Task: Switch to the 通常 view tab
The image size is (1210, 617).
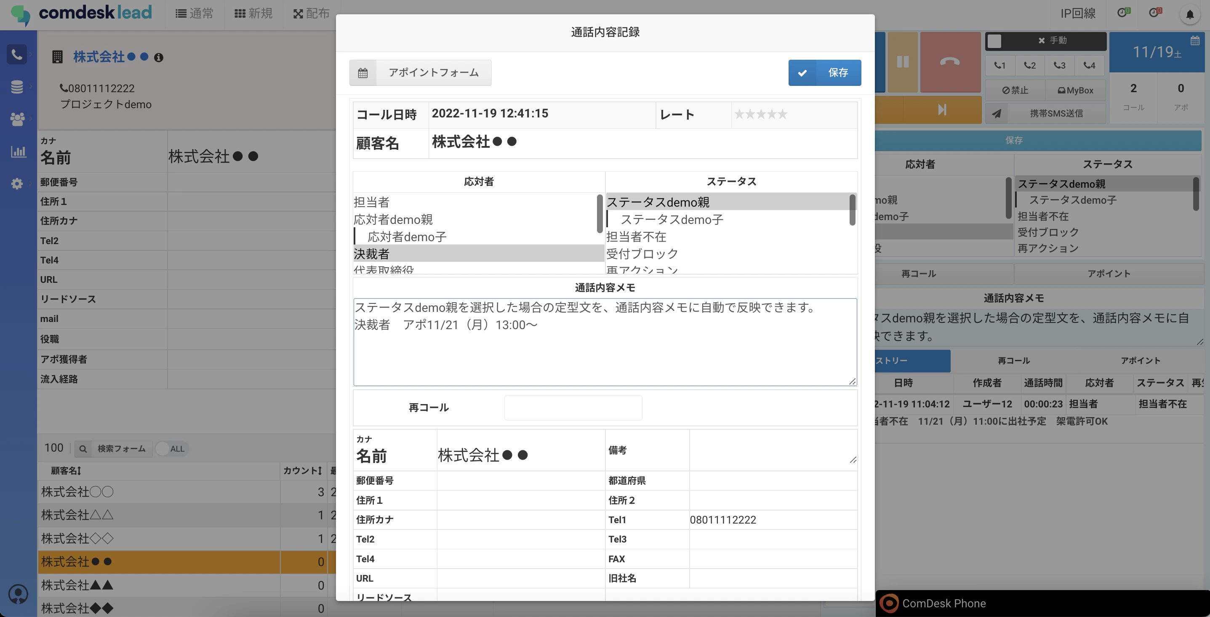Action: (x=195, y=13)
